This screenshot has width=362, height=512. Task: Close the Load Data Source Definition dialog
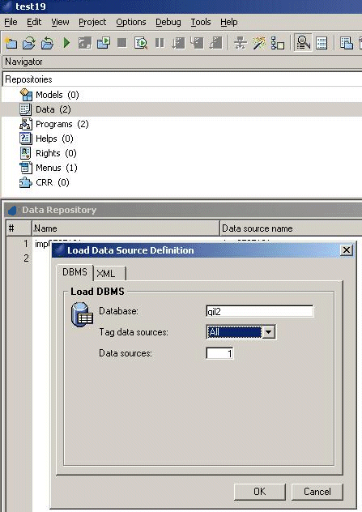click(347, 250)
